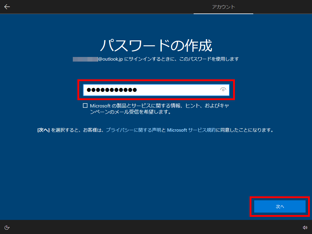Click the @outlook.jp sign-in description text
312x234 pixels.
click(156, 59)
